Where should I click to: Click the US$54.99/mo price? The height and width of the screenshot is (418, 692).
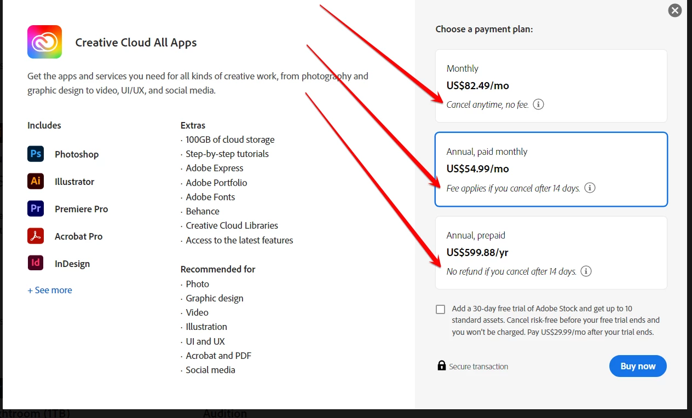pyautogui.click(x=478, y=169)
